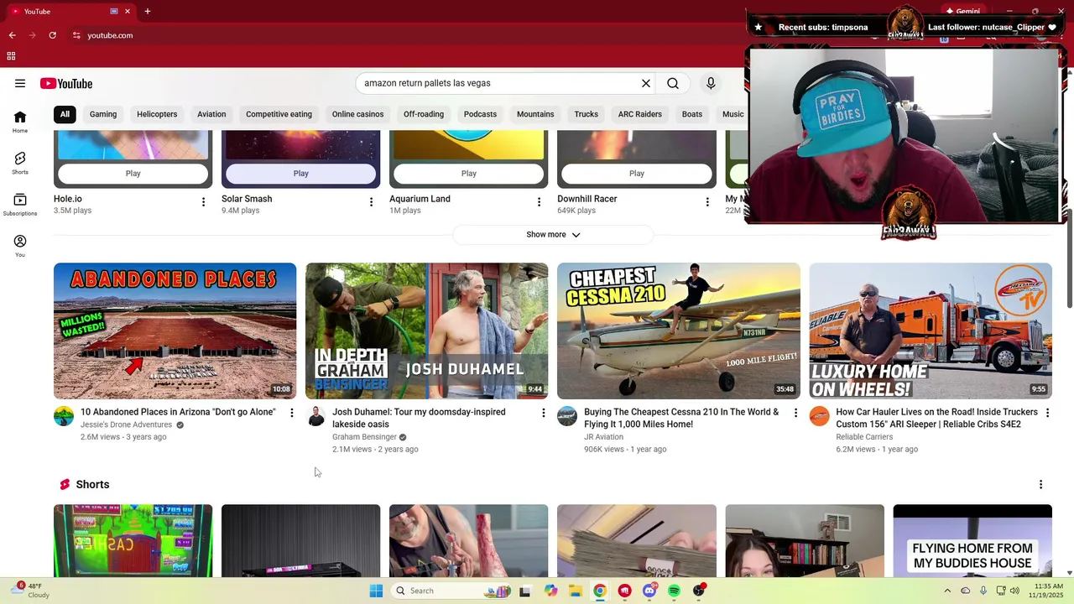Open Abandoned Places video thumbnail
The image size is (1074, 604).
pyautogui.click(x=175, y=331)
